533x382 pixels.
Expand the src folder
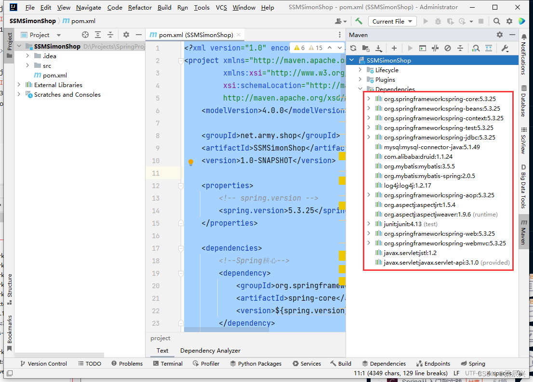coord(27,65)
